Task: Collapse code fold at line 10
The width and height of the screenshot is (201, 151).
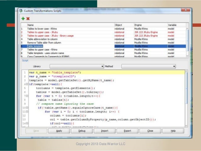Action: (x=27, y=107)
